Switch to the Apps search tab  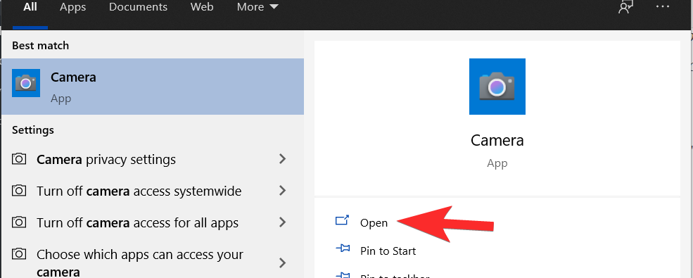pos(73,7)
